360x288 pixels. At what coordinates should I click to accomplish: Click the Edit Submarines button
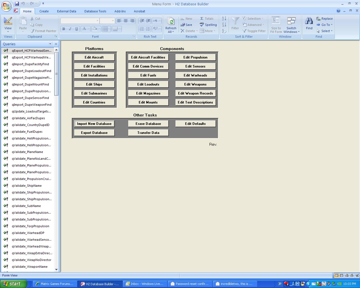click(x=94, y=93)
